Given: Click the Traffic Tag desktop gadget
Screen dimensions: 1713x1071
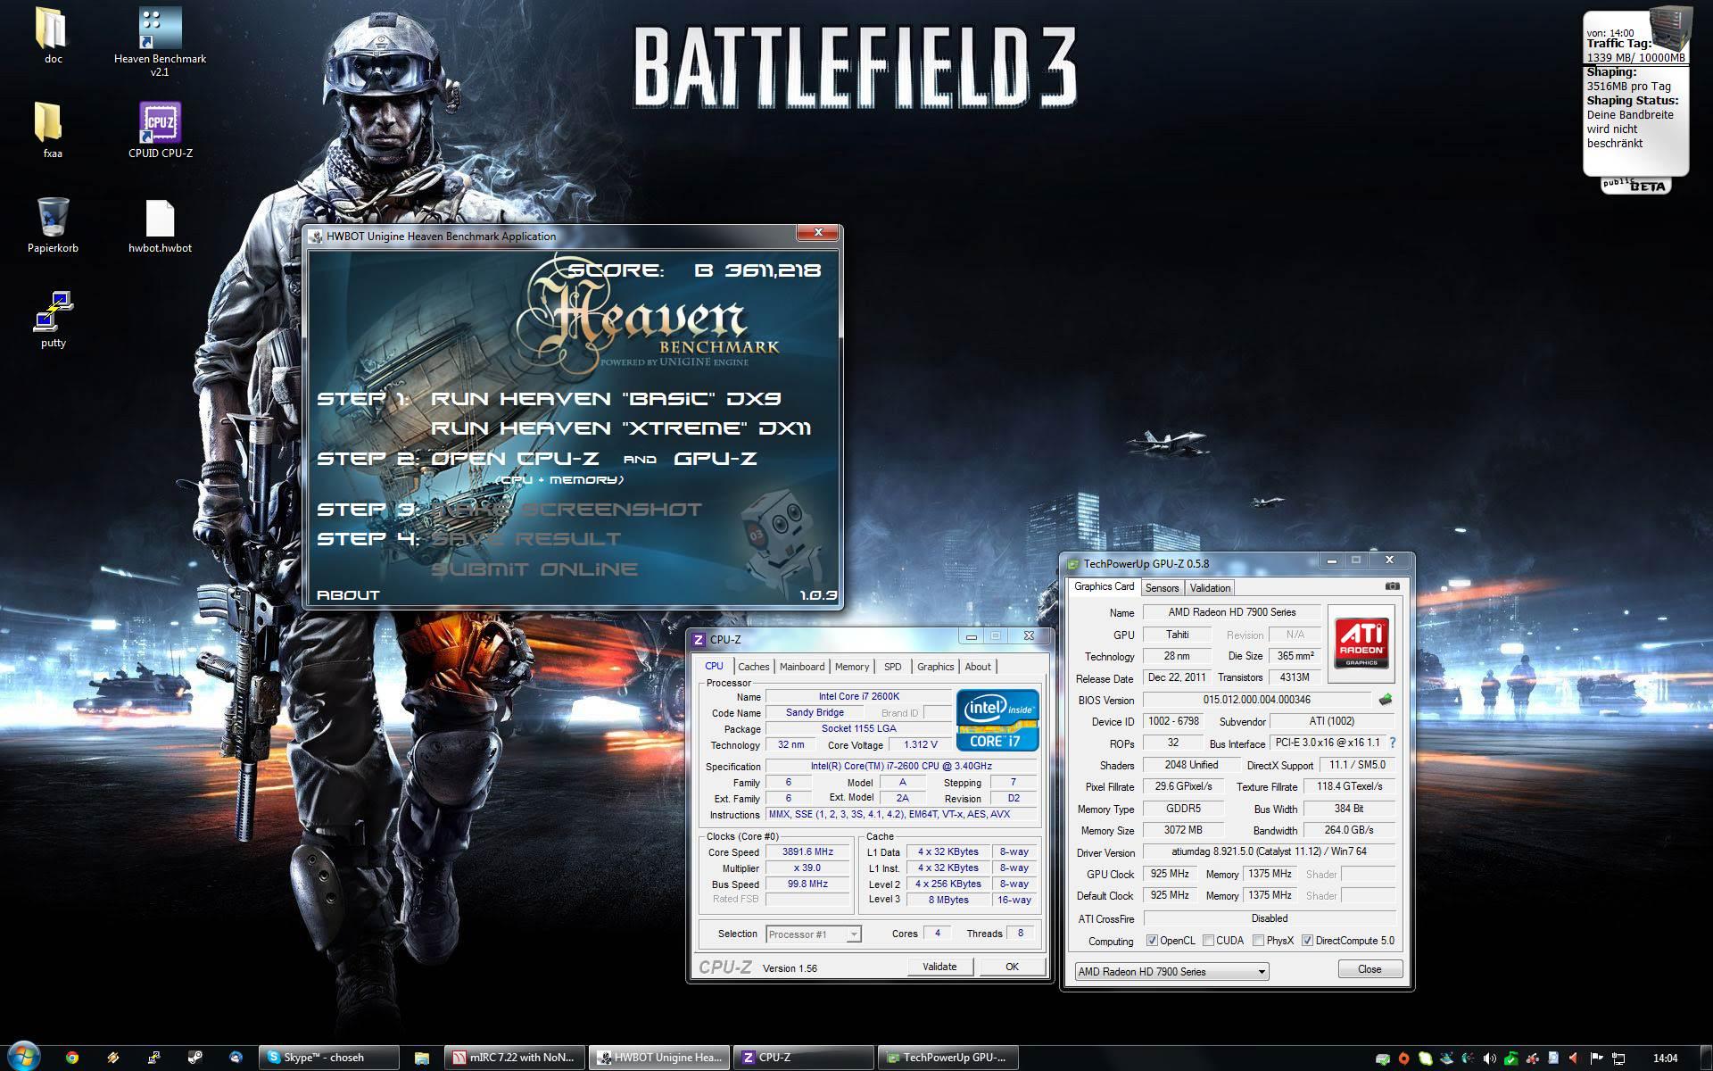Looking at the screenshot, I should pos(1636,98).
